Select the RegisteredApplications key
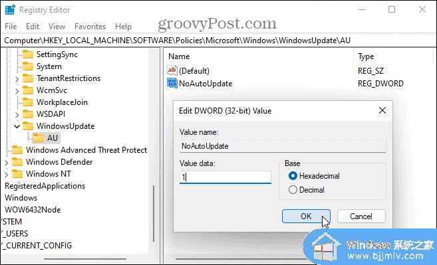This screenshot has height=265, width=437. tap(45, 186)
